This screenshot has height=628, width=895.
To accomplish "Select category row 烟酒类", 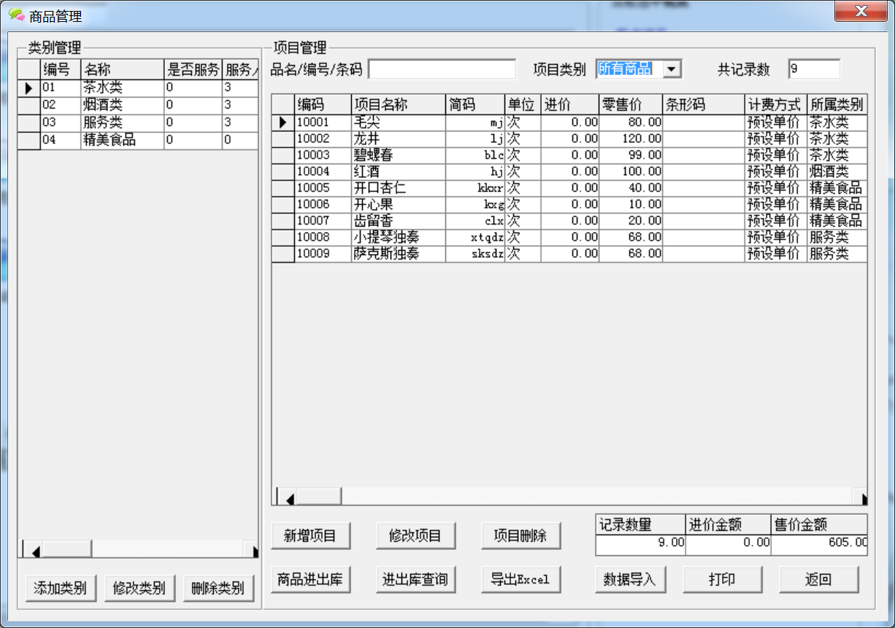I will point(139,105).
